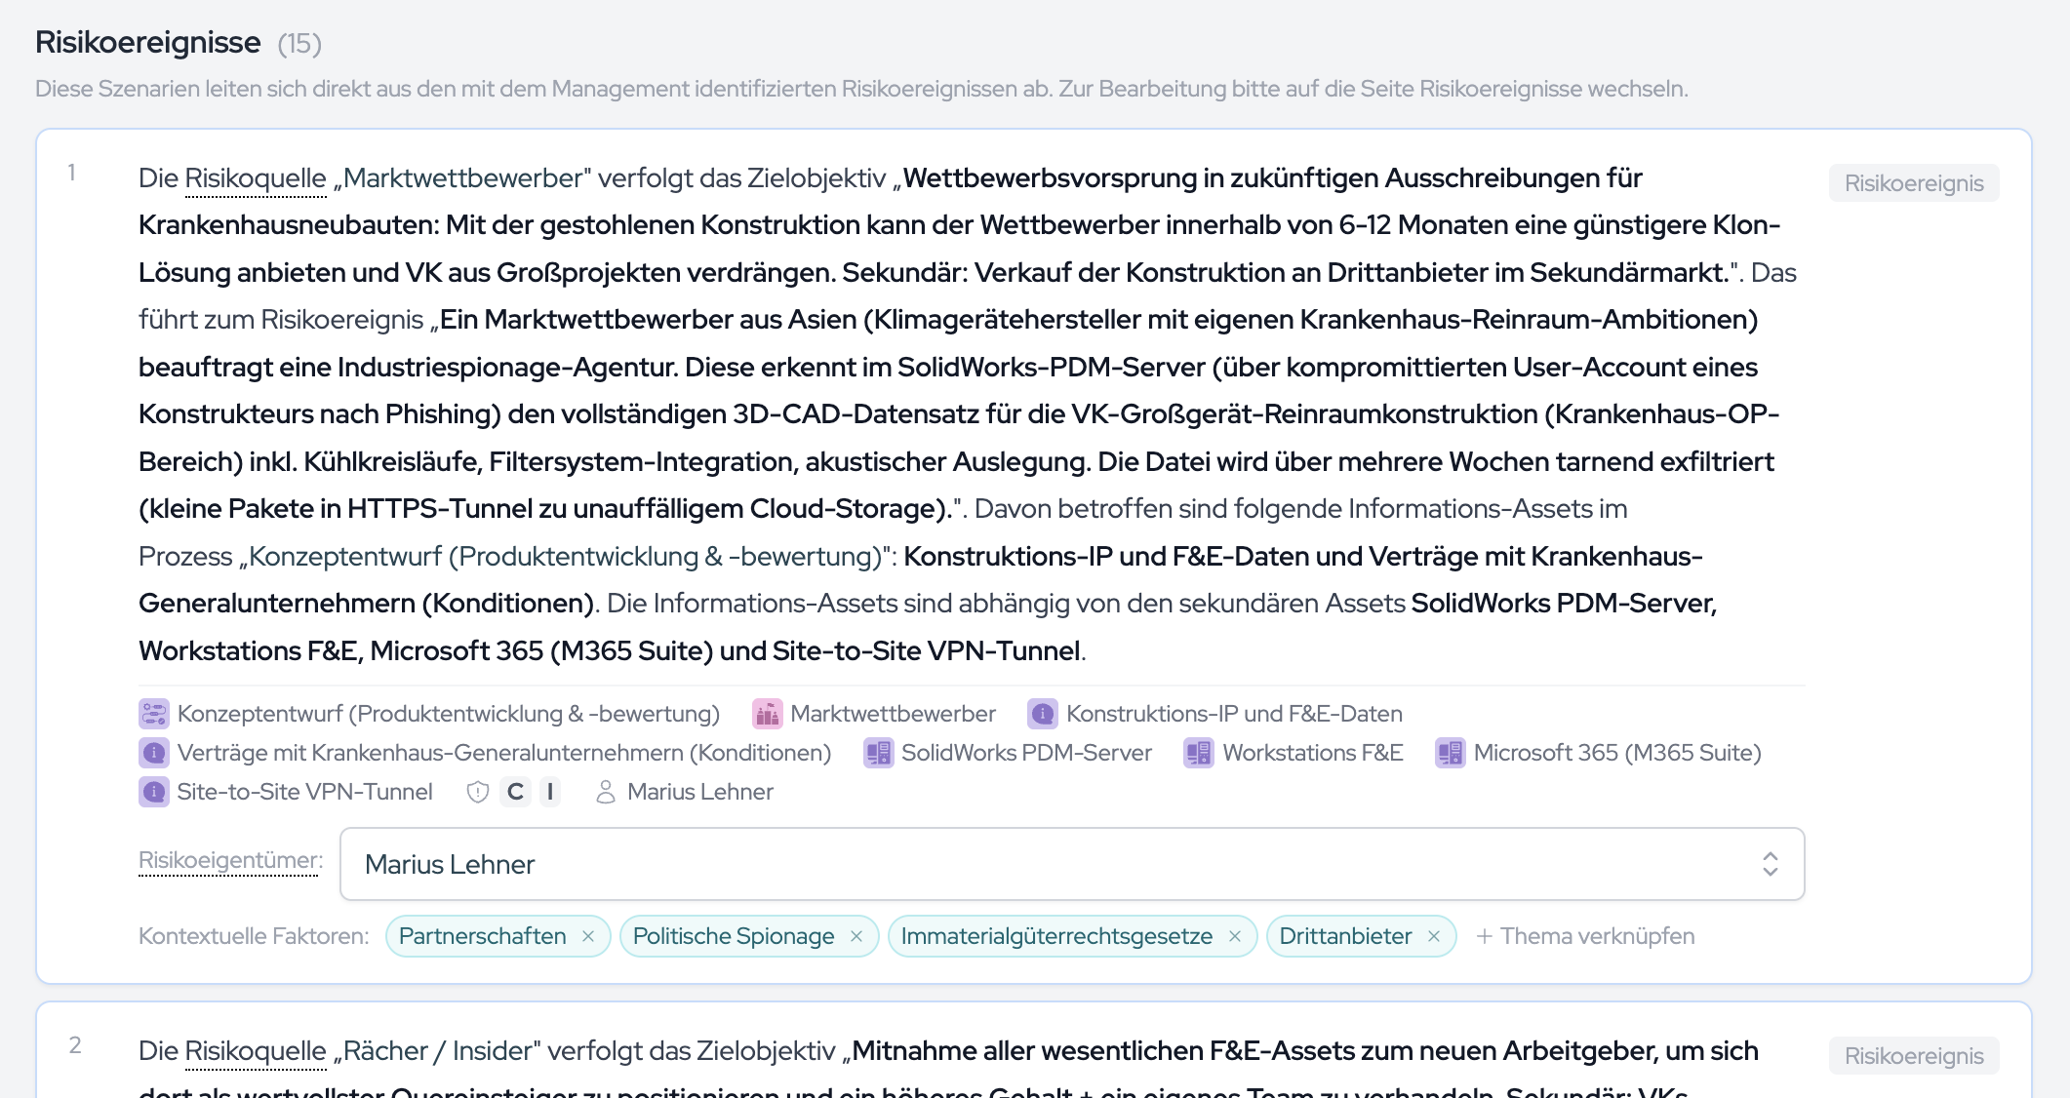Click the Risikoeigentümer label
This screenshot has height=1098, width=2070.
(230, 860)
